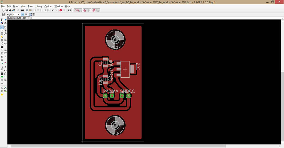This screenshot has height=148, width=284.
Task: Click the left arrow of horizontal scrollbar
Action: click(x=9, y=146)
